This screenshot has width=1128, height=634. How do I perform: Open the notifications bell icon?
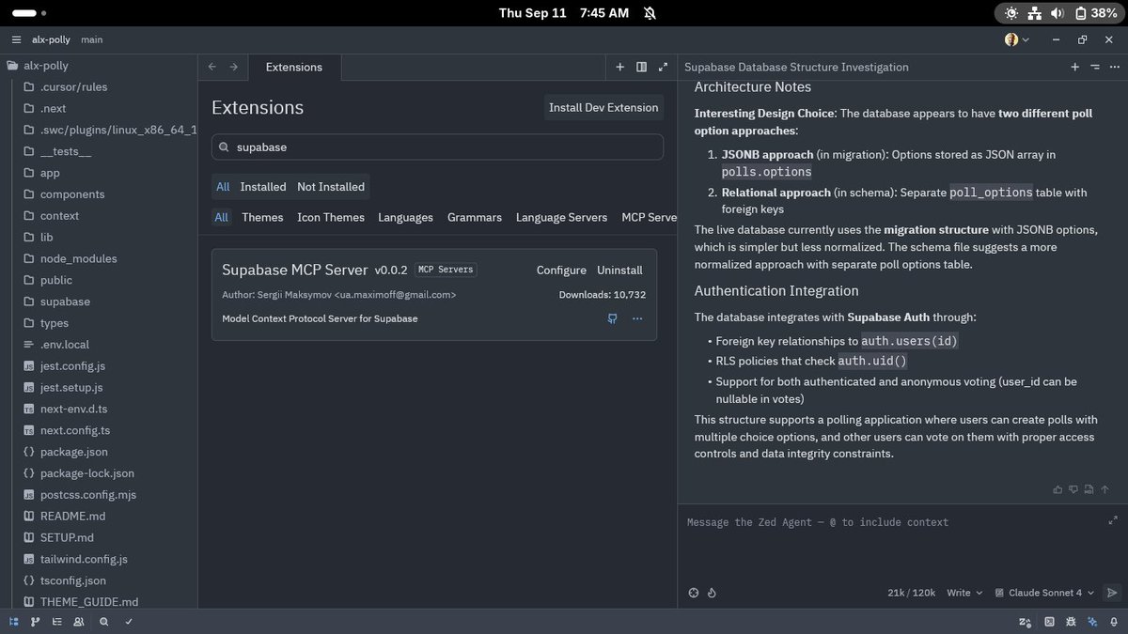click(1114, 622)
